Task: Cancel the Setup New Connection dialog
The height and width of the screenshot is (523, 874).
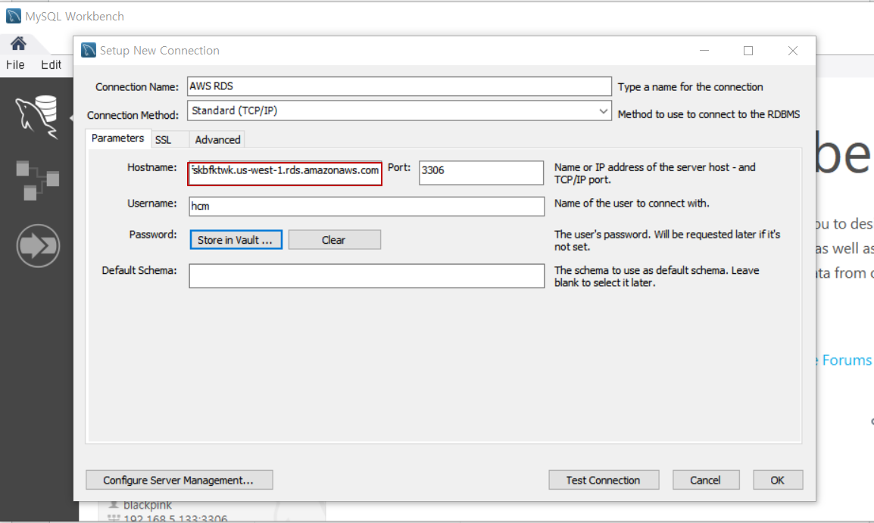Action: [x=706, y=480]
